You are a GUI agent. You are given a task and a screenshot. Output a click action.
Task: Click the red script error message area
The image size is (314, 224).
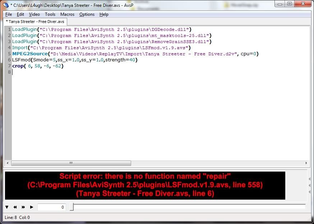145,185
